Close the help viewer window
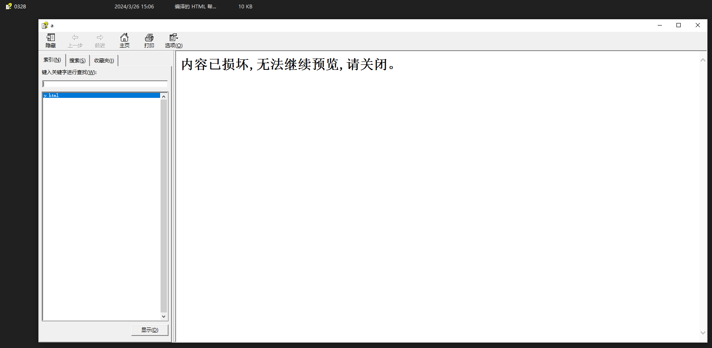 click(x=697, y=26)
